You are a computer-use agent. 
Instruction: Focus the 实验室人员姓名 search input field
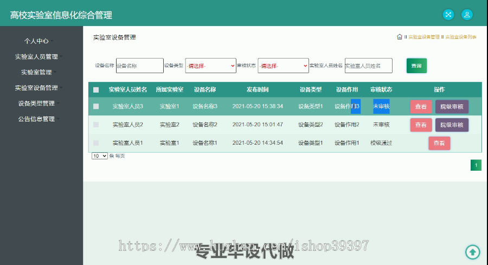click(x=369, y=66)
